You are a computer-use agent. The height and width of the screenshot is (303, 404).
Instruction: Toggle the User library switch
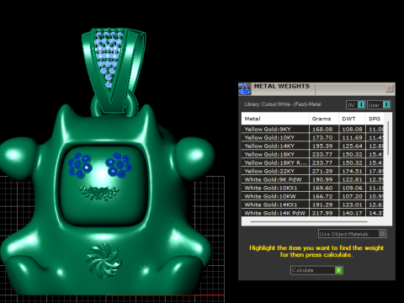point(379,104)
